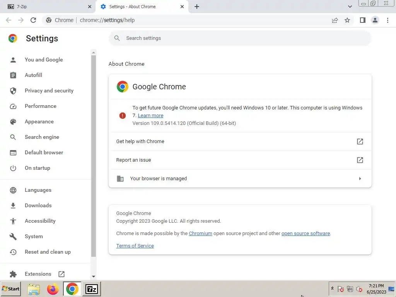This screenshot has width=396, height=297.
Task: Toggle the side panel icon
Action: click(363, 20)
